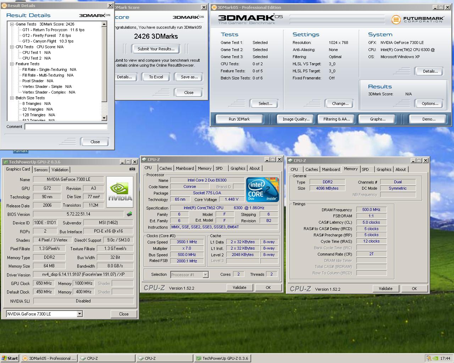Open the Caches tab in the CPU-Z CPU window
This screenshot has width=454, height=363.
(165, 168)
